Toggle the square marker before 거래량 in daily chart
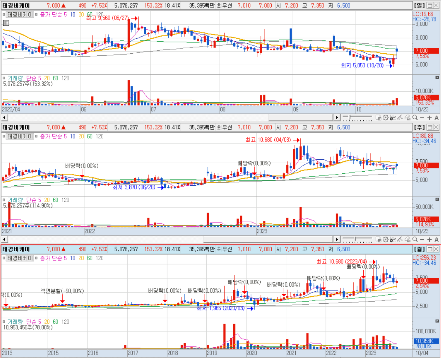Viewport: 441px width, 358px height. [4, 78]
